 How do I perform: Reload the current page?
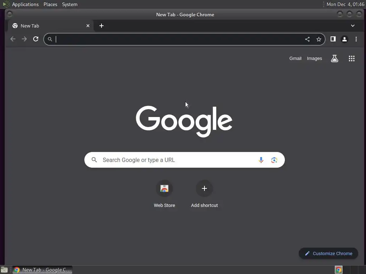(x=36, y=39)
